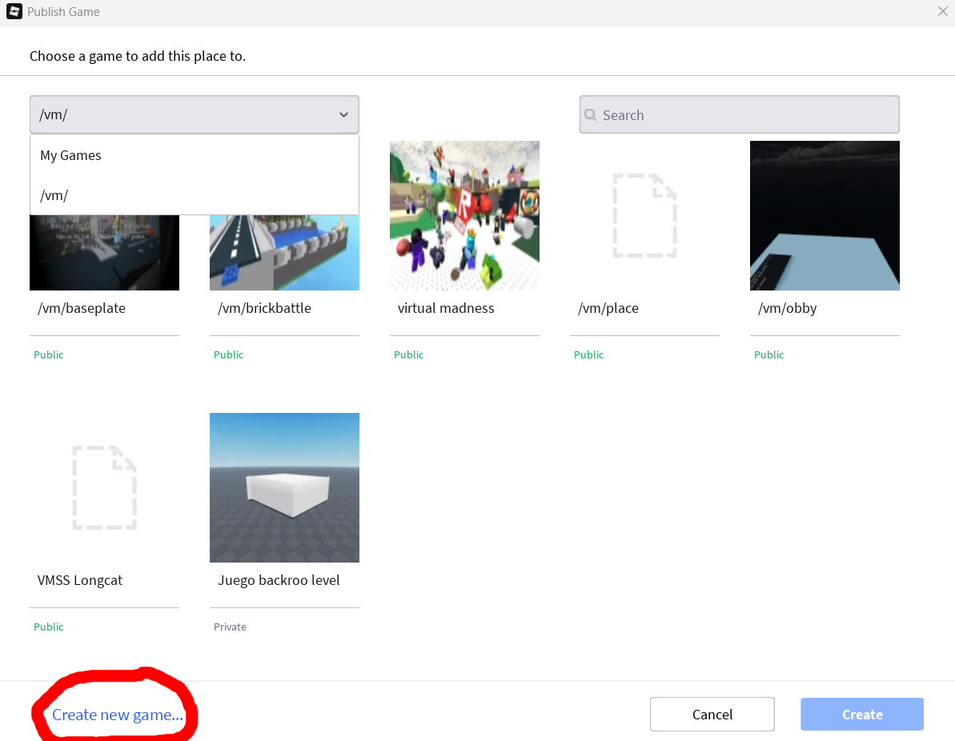
Task: Click the search magnifier icon
Action: [x=590, y=114]
